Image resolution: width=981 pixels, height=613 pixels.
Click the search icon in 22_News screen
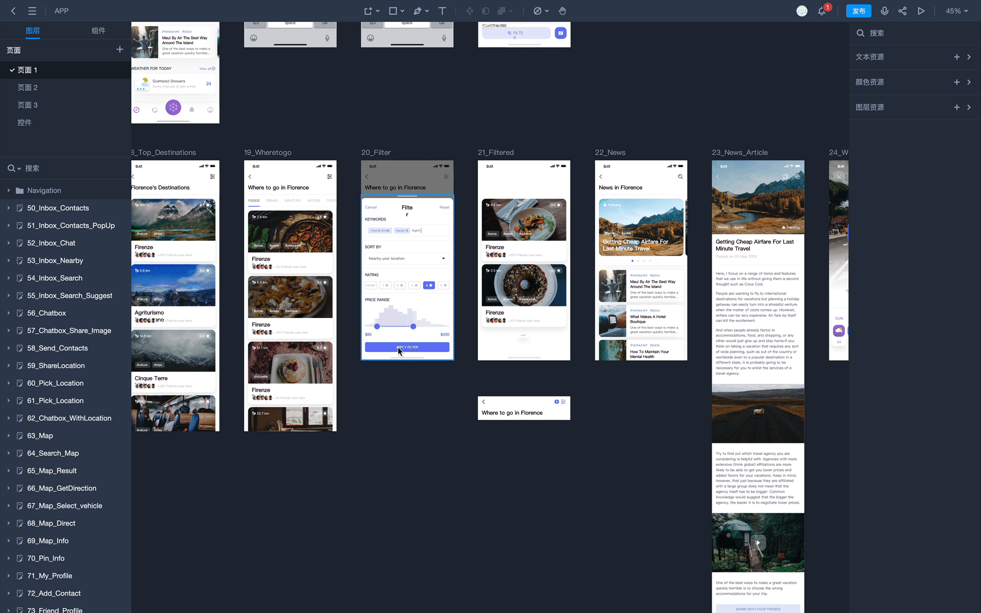point(680,177)
